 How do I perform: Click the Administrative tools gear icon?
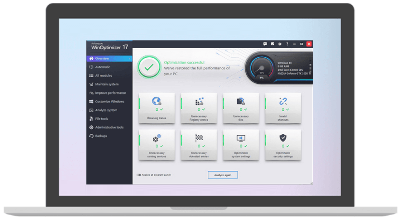92,127
